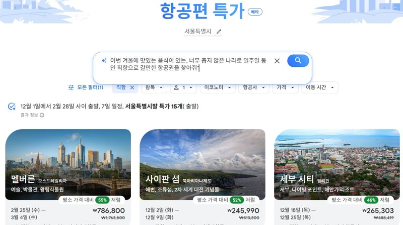Select the 세부 시티 destination card image
The image size is (403, 225).
point(337,164)
